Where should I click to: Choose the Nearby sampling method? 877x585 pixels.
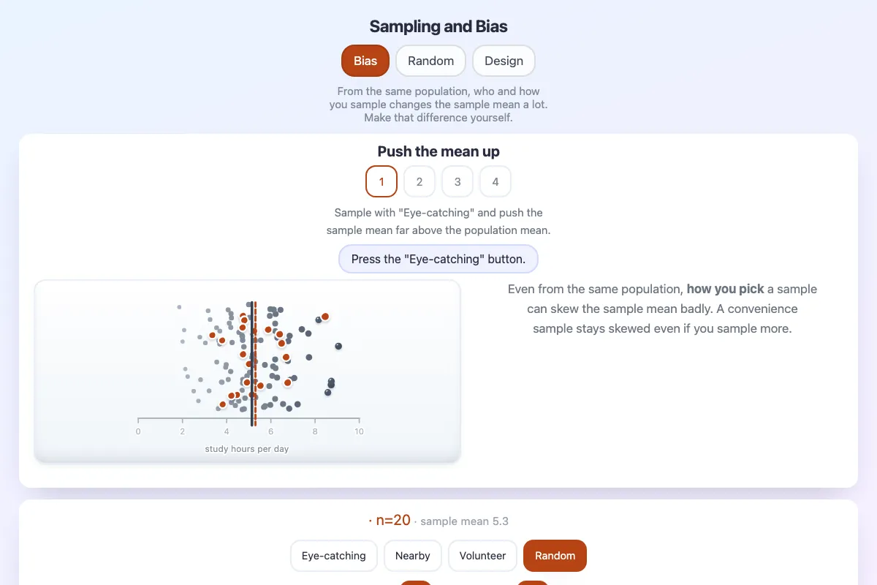click(x=413, y=556)
